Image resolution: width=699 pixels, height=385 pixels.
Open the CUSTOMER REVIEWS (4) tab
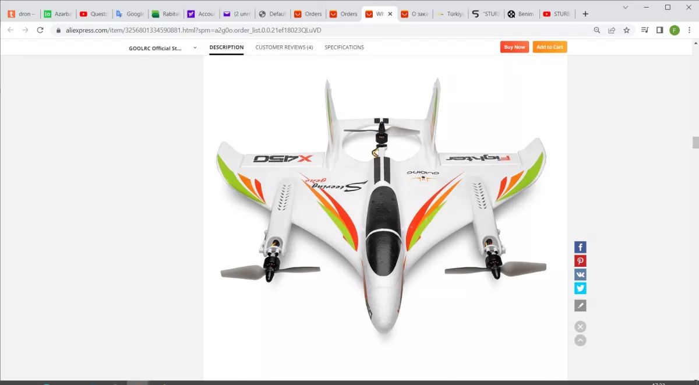284,47
